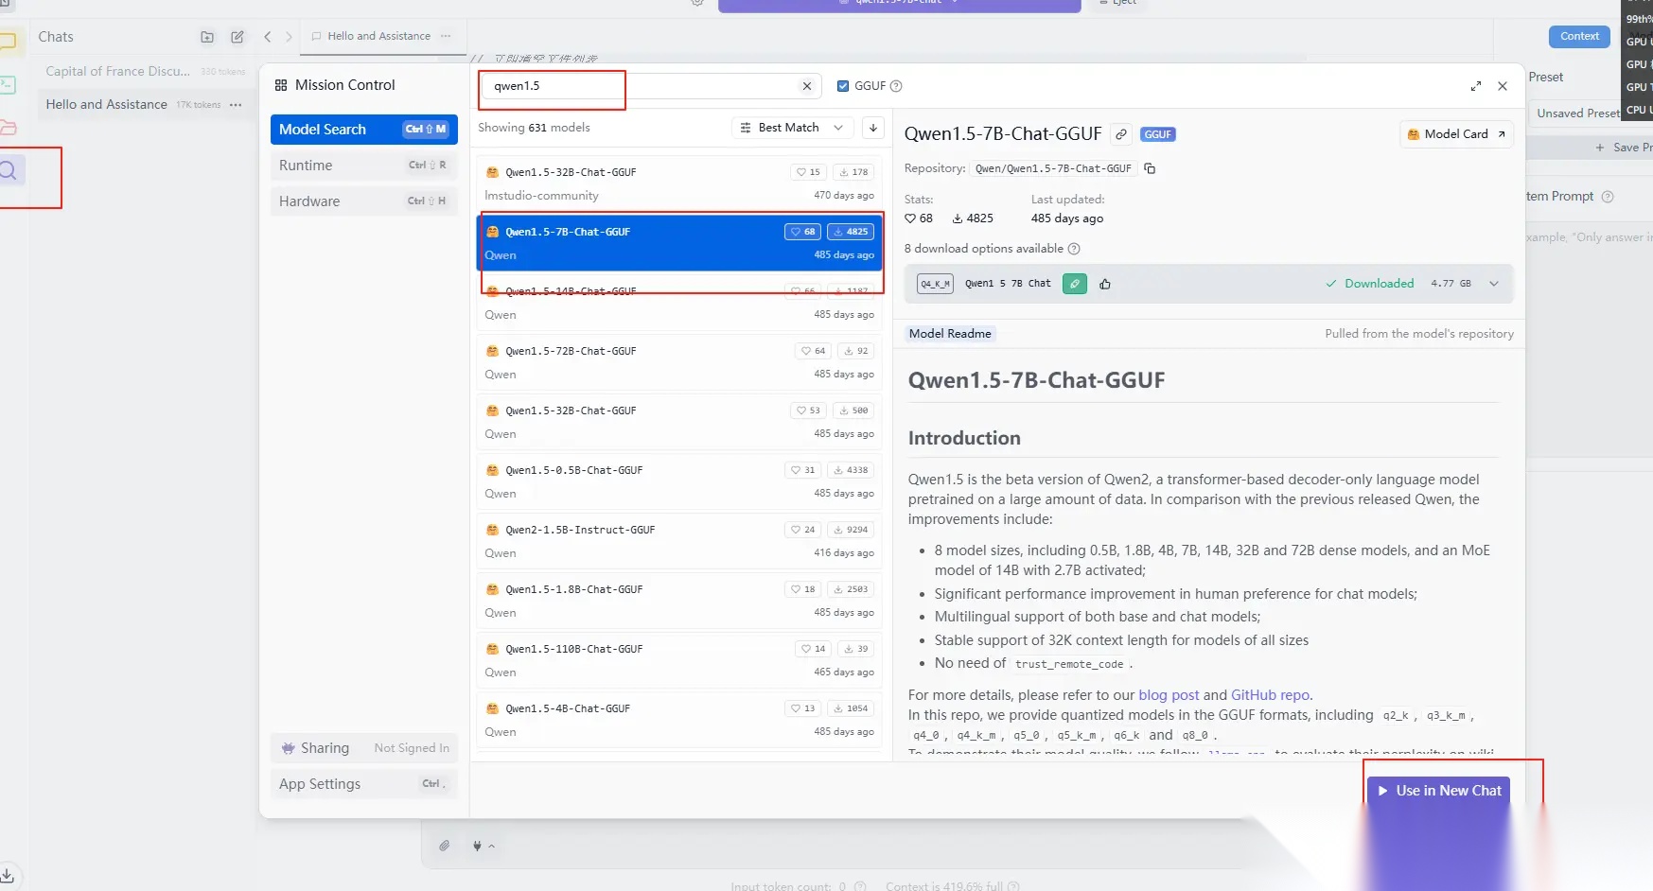1653x891 pixels.
Task: Open Downloads icon at sidebar bottom
Action: coord(8,875)
